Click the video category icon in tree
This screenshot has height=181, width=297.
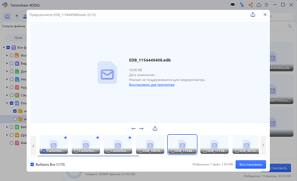[x=17, y=63]
